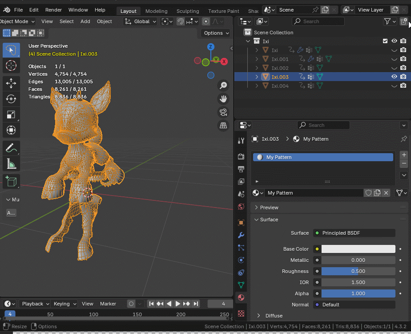This screenshot has height=334, width=411.
Task: Open the View Layer properties tab
Action: pos(241,182)
